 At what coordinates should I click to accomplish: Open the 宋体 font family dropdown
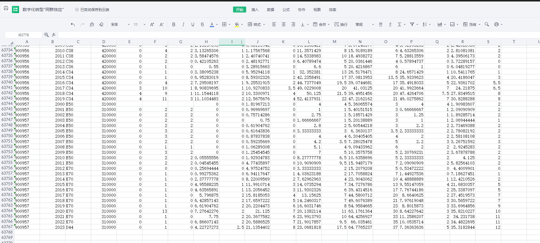coord(120,24)
